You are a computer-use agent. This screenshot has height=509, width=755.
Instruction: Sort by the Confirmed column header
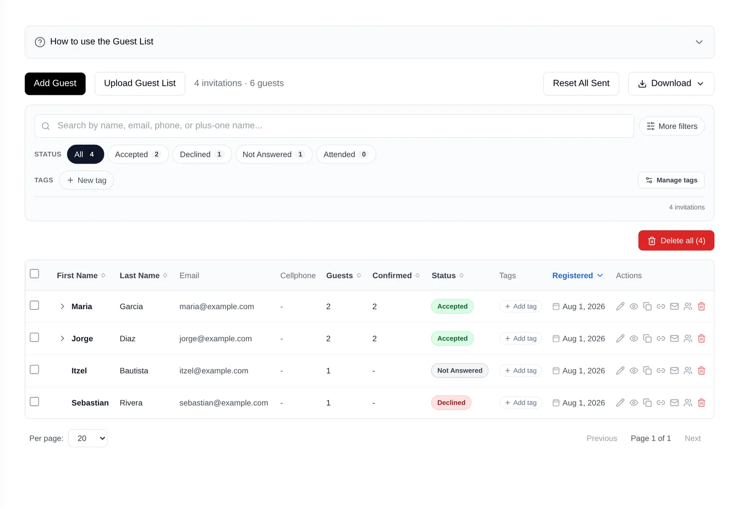pyautogui.click(x=396, y=276)
